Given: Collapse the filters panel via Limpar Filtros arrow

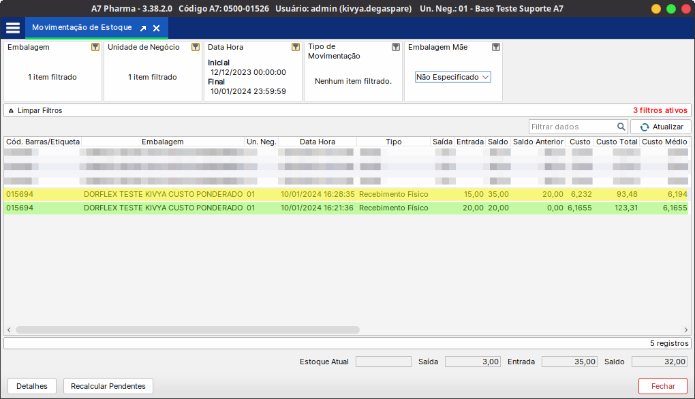Looking at the screenshot, I should pos(10,110).
